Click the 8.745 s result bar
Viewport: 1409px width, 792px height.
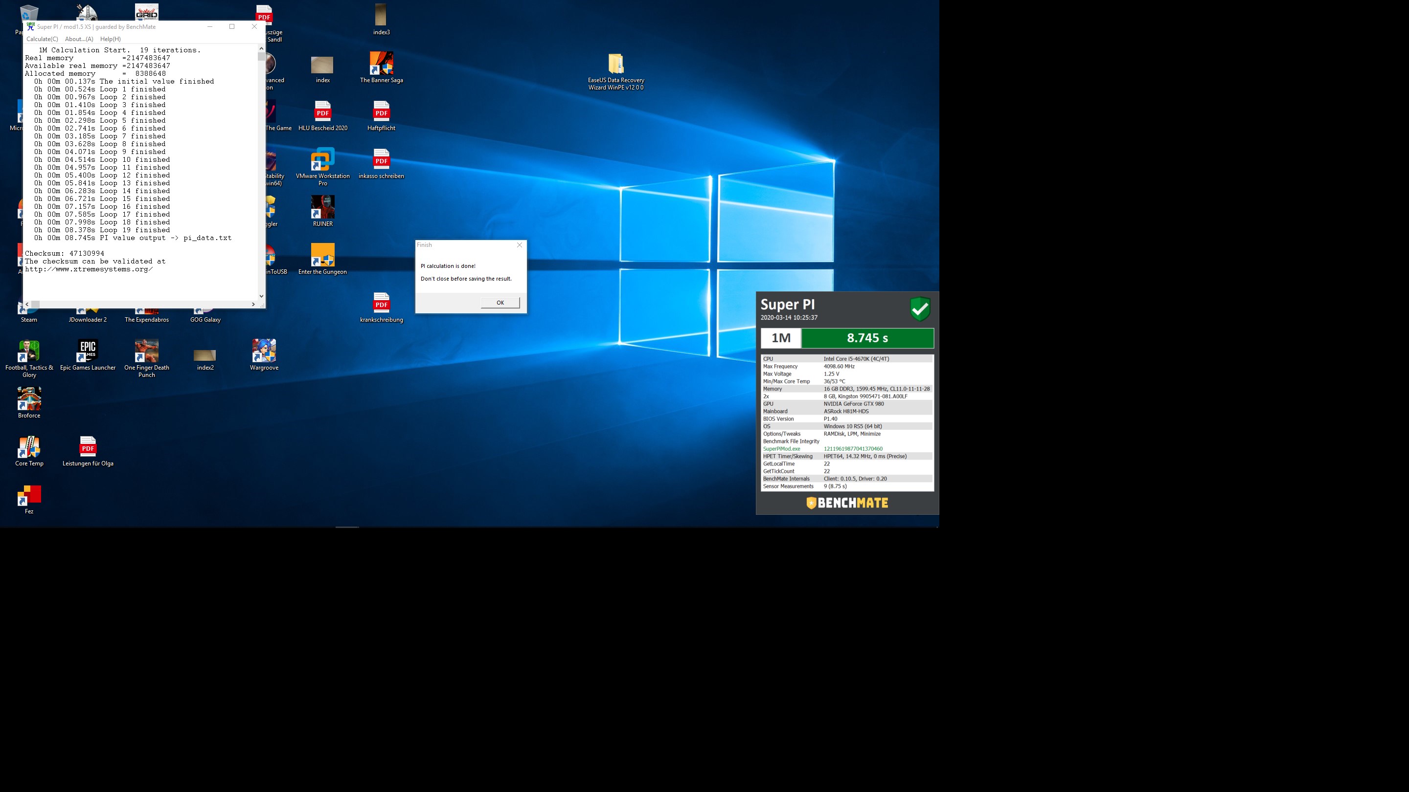click(x=867, y=338)
